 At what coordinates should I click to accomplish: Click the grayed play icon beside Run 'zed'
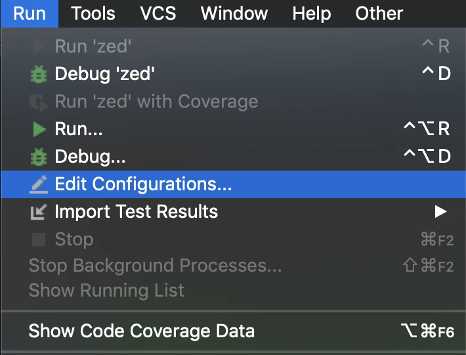click(x=39, y=47)
